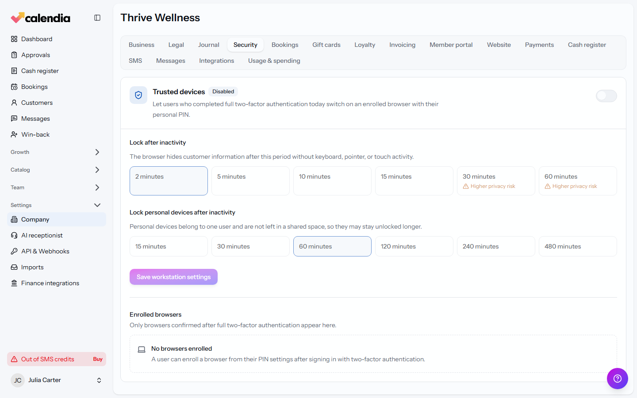637x398 pixels.
Task: Click the AI receptionist headset icon
Action: (x=14, y=235)
